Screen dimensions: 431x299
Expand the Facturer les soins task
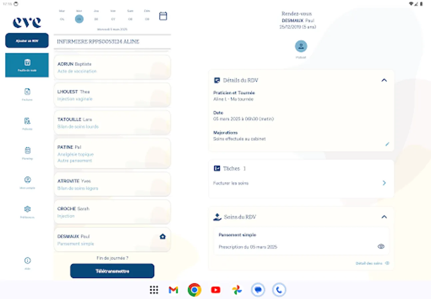pos(384,183)
